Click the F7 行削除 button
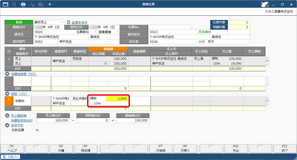 161,149
